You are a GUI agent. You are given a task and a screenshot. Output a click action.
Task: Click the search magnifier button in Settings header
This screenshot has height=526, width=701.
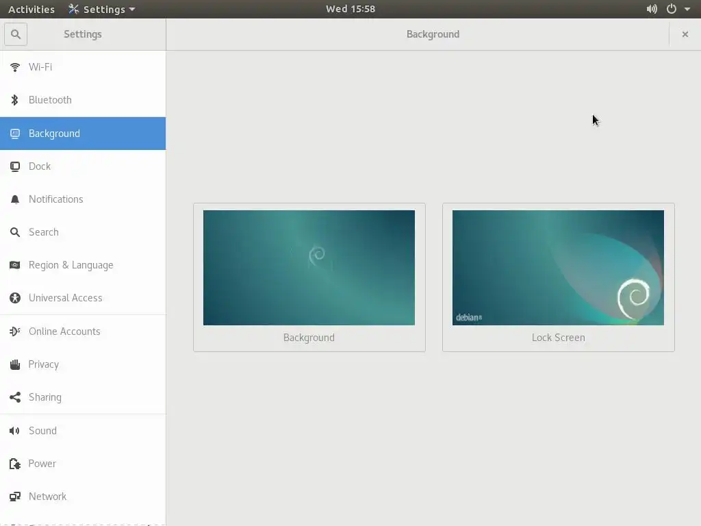pyautogui.click(x=16, y=34)
